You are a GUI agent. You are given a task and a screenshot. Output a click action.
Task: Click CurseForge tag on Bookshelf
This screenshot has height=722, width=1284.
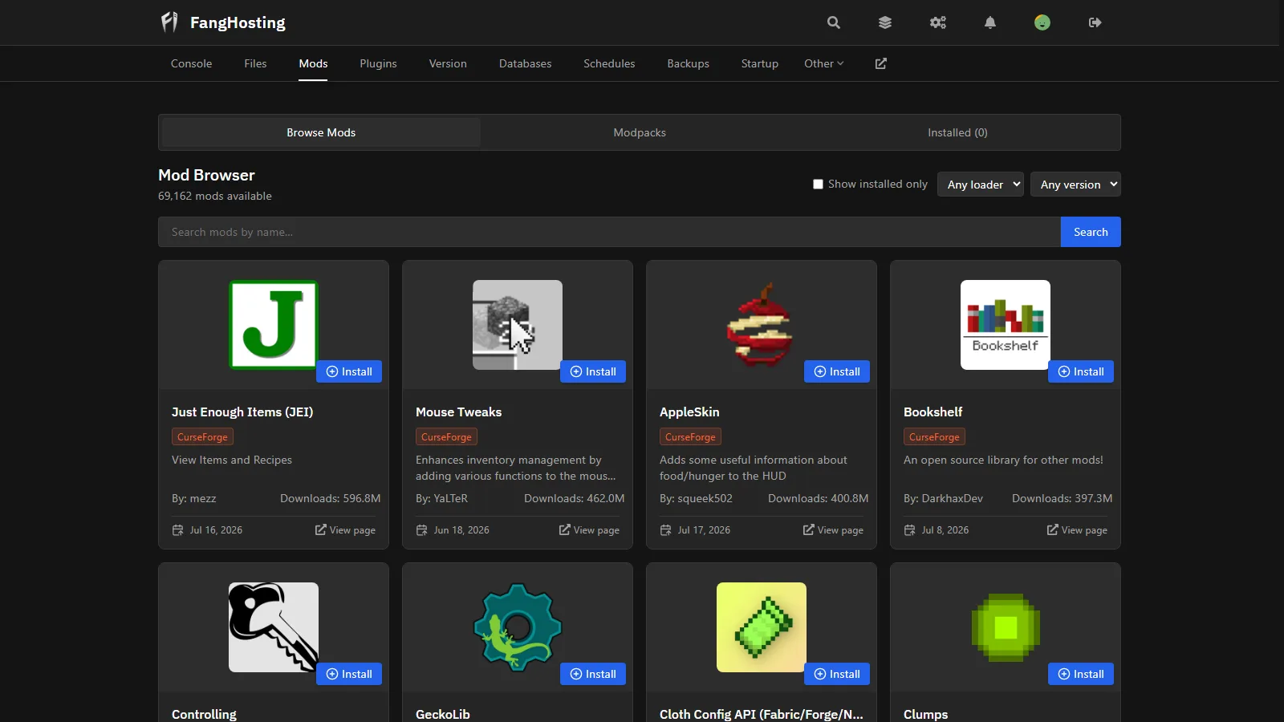934,437
